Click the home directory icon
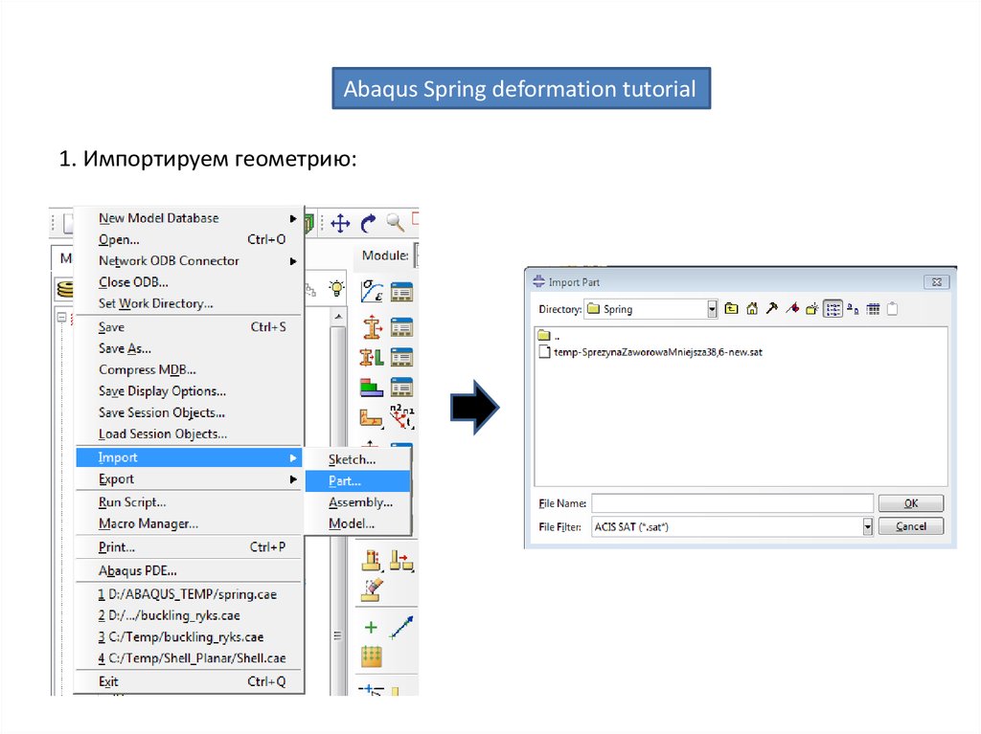This screenshot has height=734, width=981. point(752,309)
